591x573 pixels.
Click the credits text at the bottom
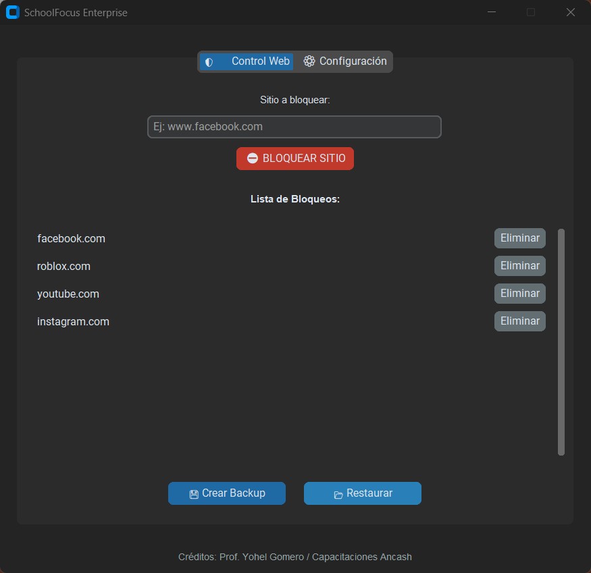click(x=294, y=557)
